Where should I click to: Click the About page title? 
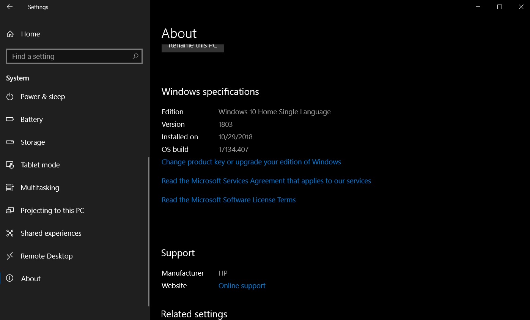(179, 33)
